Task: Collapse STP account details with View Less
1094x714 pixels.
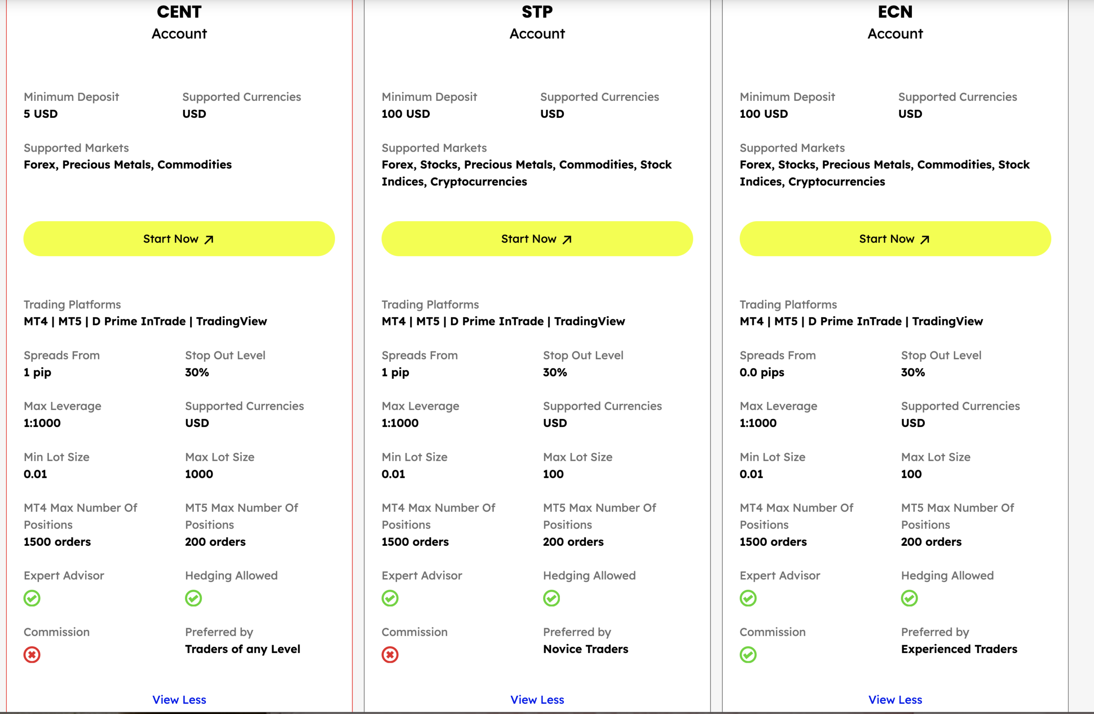Action: [x=537, y=699]
